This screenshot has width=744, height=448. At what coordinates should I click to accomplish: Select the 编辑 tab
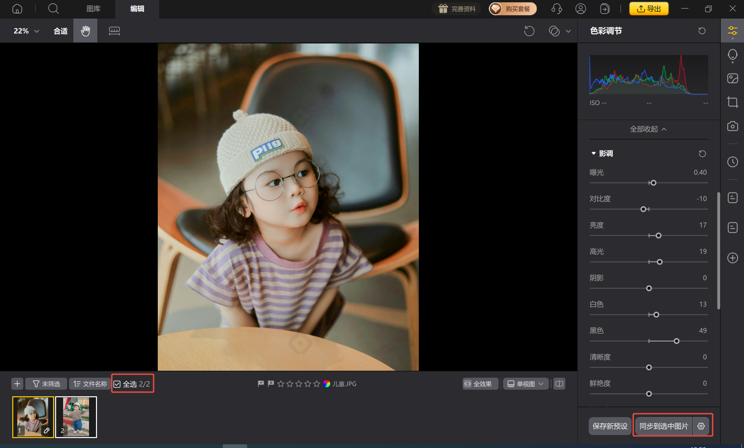[137, 9]
